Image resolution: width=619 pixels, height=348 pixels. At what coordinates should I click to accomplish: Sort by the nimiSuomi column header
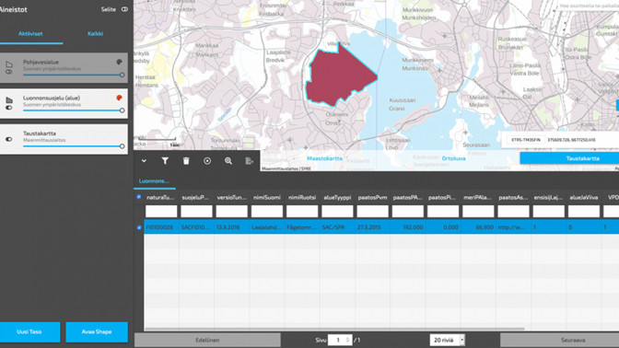point(267,197)
